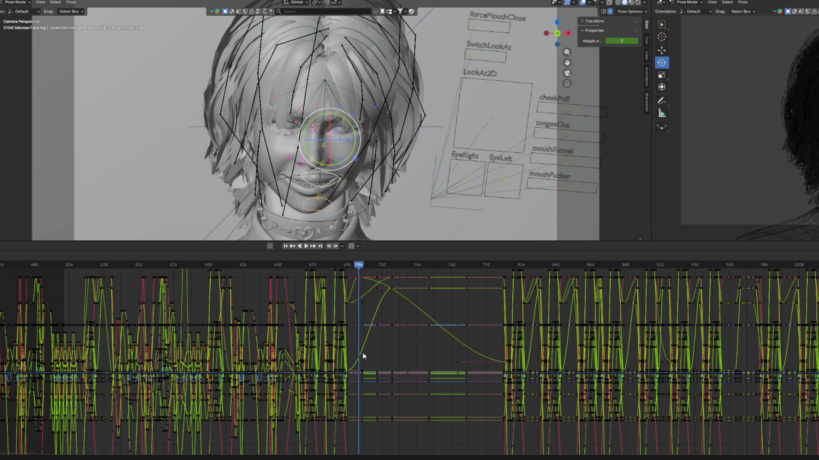The height and width of the screenshot is (460, 819).
Task: Click the pan hand viewport gizmo
Action: point(567,63)
